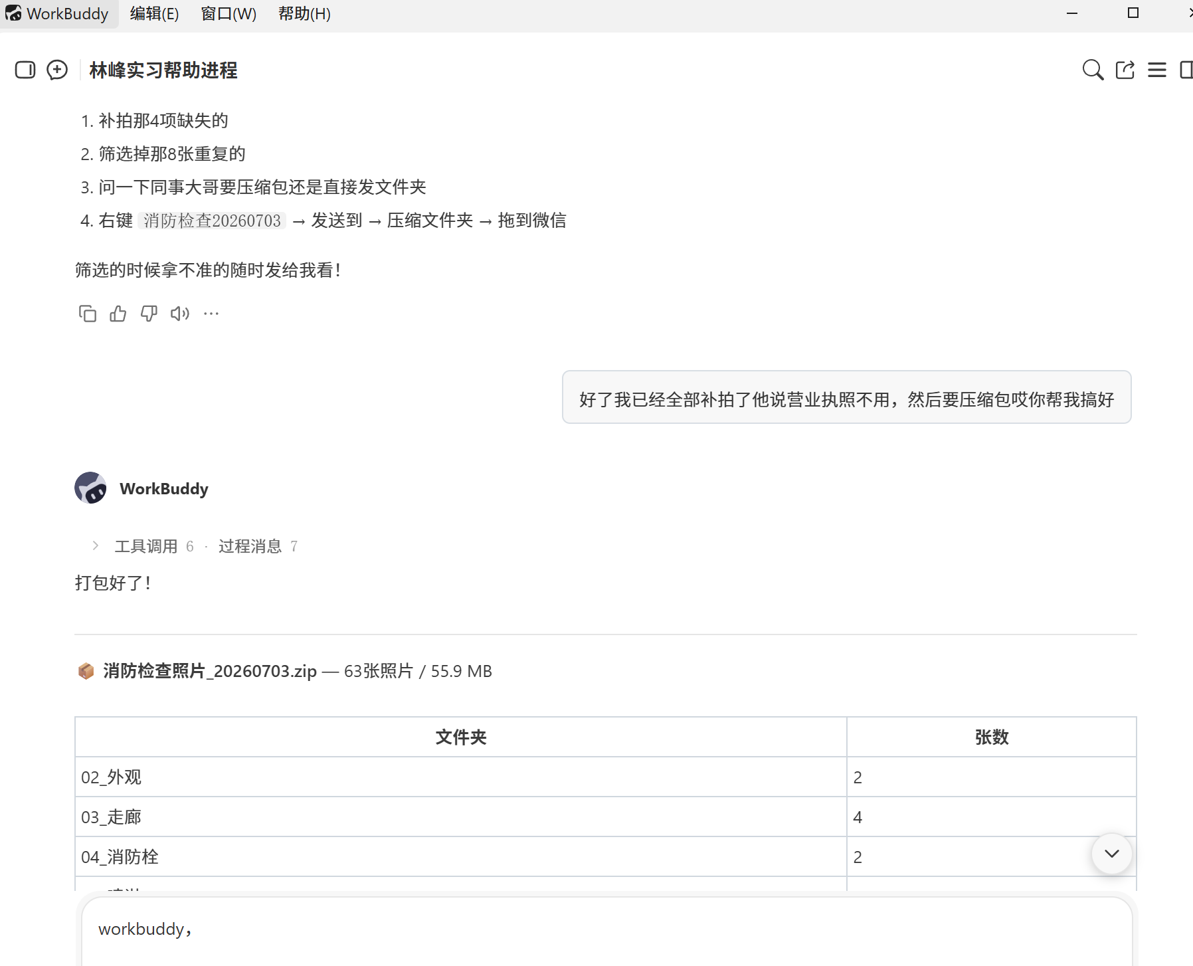Image resolution: width=1193 pixels, height=966 pixels.
Task: Give the reply a thumbs down
Action: tap(149, 314)
